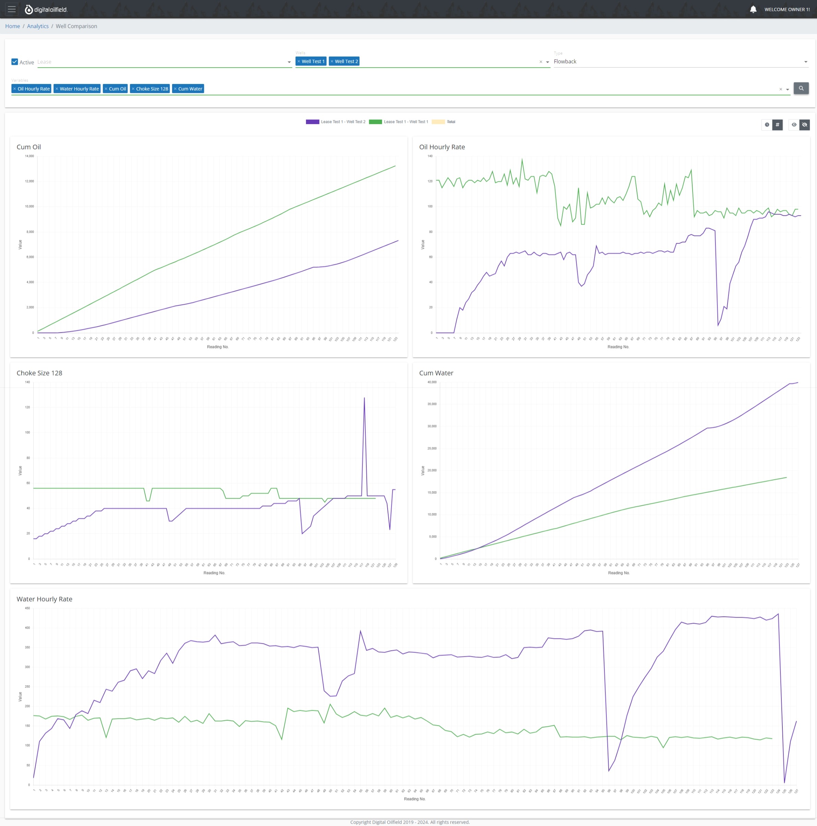This screenshot has height=826, width=817.
Task: Open the hamburger navigation menu
Action: coord(12,9)
